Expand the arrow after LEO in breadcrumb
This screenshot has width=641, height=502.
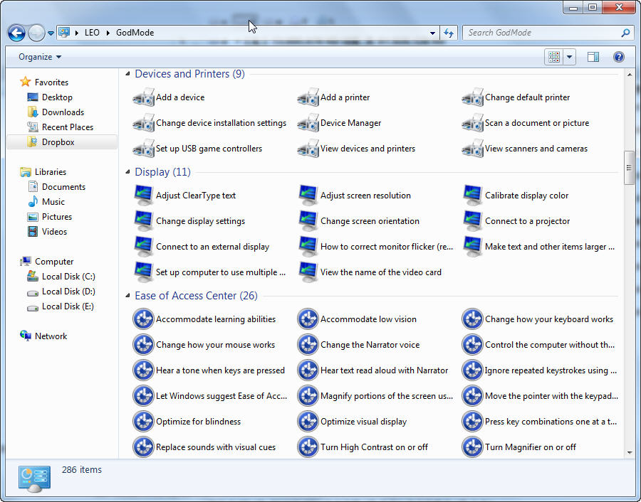108,33
